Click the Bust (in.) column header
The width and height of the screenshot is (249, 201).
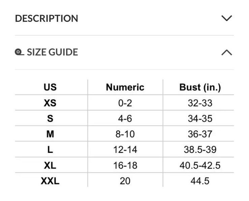click(x=200, y=88)
